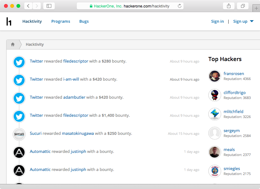Image resolution: width=260 pixels, height=189 pixels.
Task: Click the Sucuri logo icon
Action: point(19,134)
